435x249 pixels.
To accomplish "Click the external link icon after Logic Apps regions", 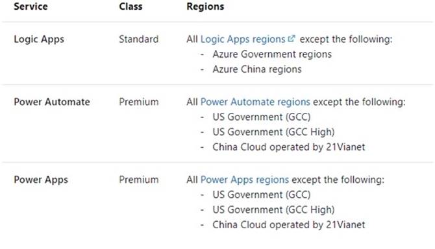I will coord(292,38).
